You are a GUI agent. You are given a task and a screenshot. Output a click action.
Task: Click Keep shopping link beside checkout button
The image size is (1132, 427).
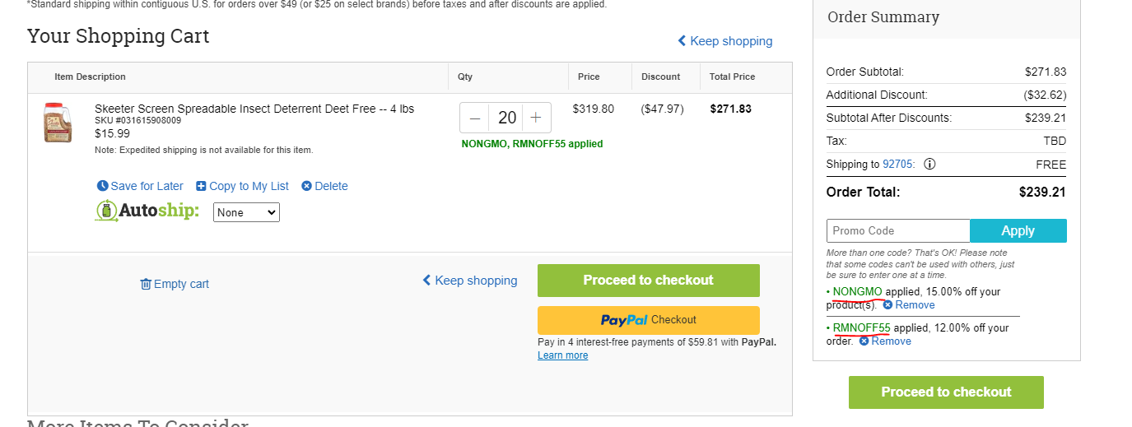pyautogui.click(x=470, y=281)
